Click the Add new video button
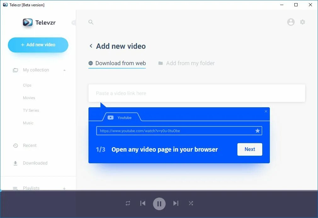The height and width of the screenshot is (218, 318). (38, 45)
